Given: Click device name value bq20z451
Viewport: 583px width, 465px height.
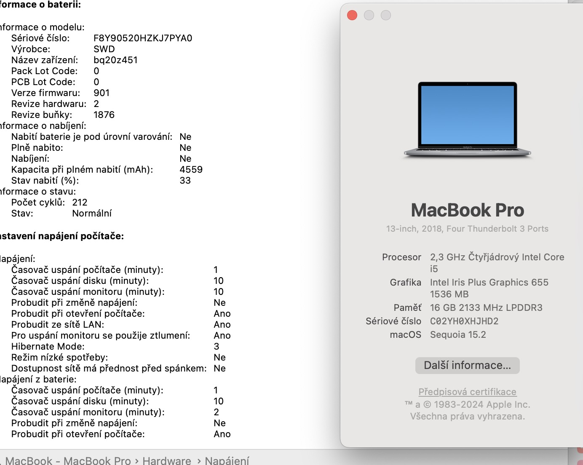Looking at the screenshot, I should click(115, 60).
